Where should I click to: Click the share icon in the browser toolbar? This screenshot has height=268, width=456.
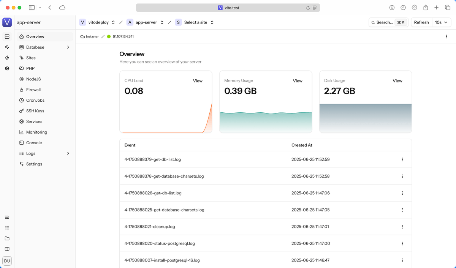coord(425,7)
